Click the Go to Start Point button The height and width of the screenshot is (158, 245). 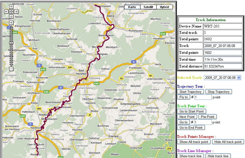[x=191, y=111]
